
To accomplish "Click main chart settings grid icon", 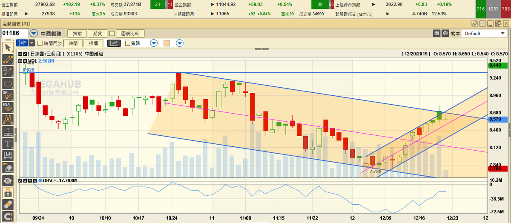I will [x=20, y=54].
